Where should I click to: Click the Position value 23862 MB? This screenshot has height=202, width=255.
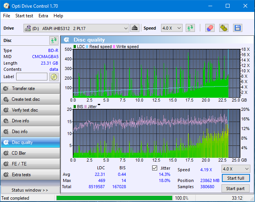210,180
